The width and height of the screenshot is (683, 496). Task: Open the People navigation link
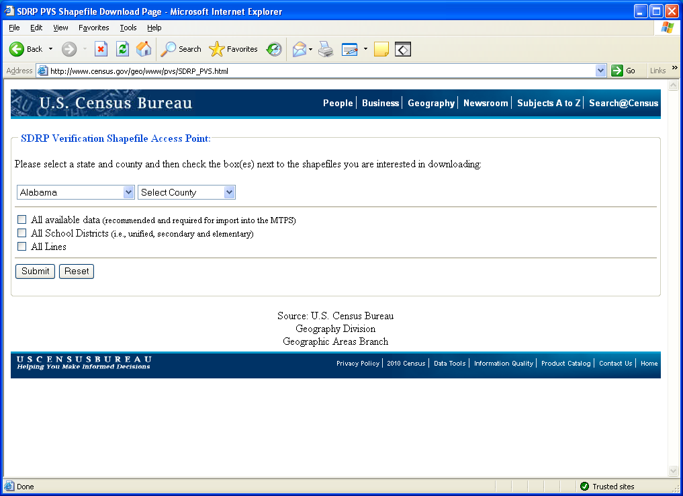pos(338,103)
